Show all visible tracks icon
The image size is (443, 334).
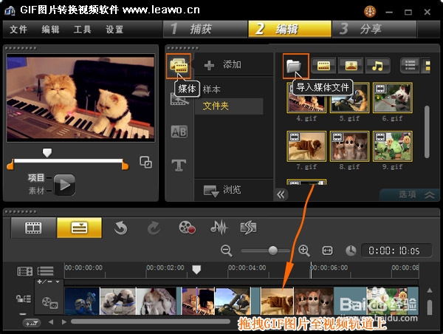pyautogui.click(x=25, y=271)
